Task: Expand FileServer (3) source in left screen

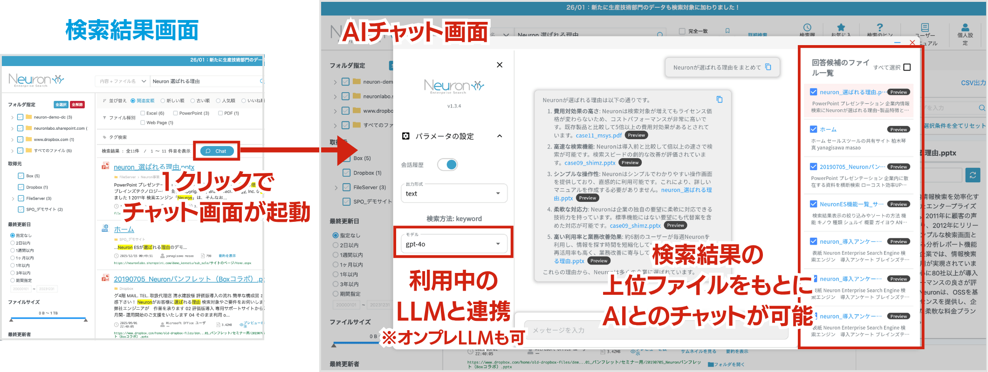Action: tap(13, 199)
